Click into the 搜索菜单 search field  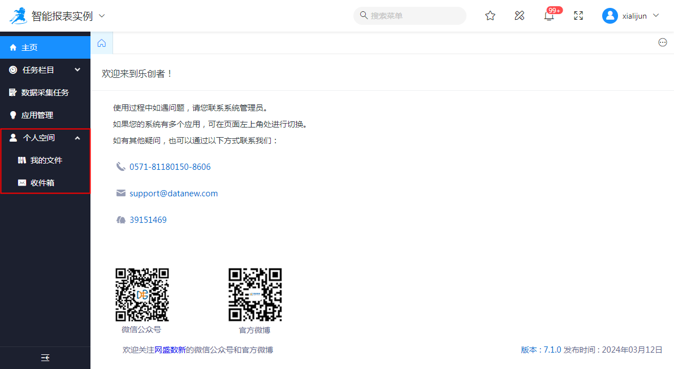413,16
